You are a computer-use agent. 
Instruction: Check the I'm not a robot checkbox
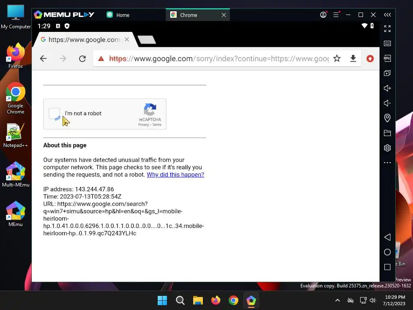(55, 114)
